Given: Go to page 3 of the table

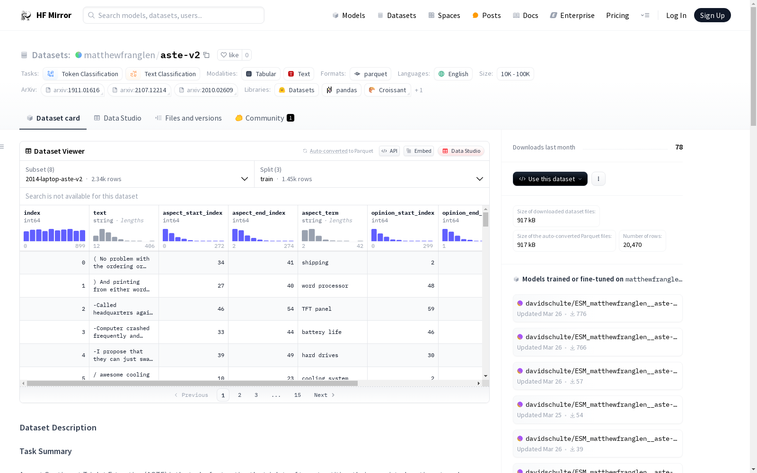Looking at the screenshot, I should click(x=256, y=395).
